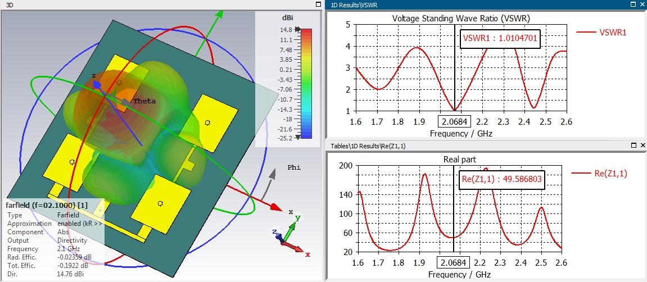This screenshot has height=282, width=647.
Task: Click the vertical marker line in VSWR plot
Action: tap(455, 68)
